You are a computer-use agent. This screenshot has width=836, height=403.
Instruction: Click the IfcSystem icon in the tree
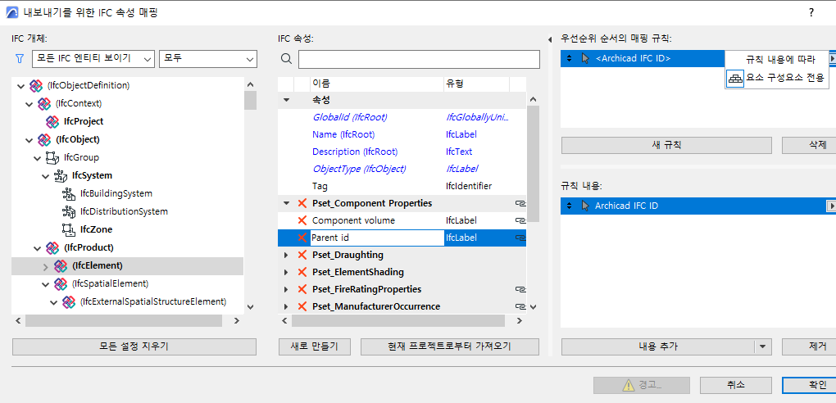pyautogui.click(x=61, y=175)
